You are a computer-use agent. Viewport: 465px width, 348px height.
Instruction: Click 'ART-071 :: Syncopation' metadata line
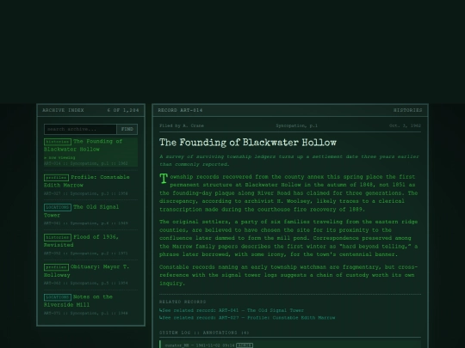[x=86, y=313]
